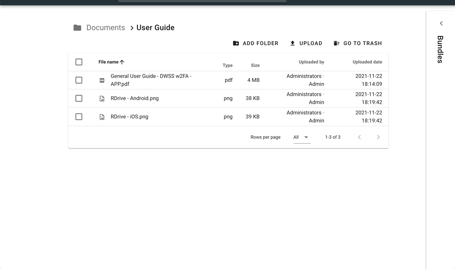Select the checkbox for General User Guide PDF

[78, 80]
